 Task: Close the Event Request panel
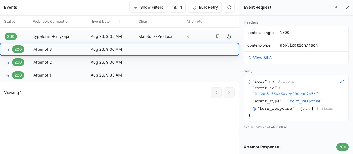pyautogui.click(x=347, y=8)
